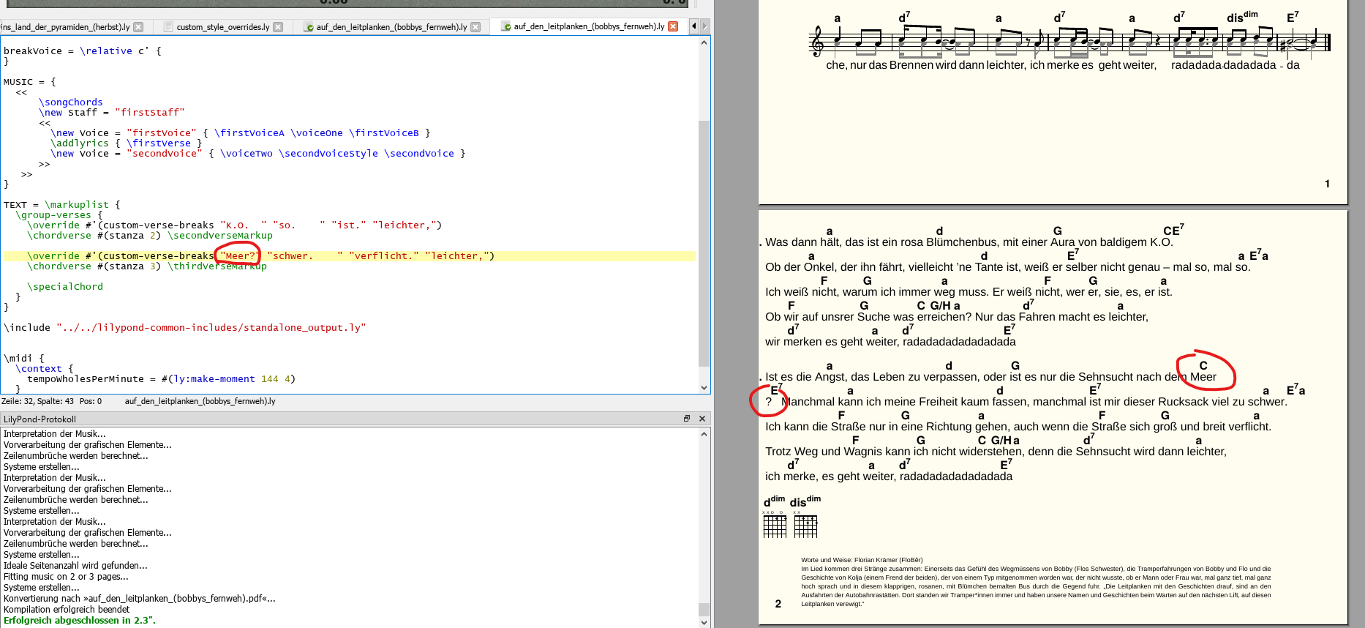1365x628 pixels.
Task: Click log panel scrollbar down arrow
Action: (704, 622)
